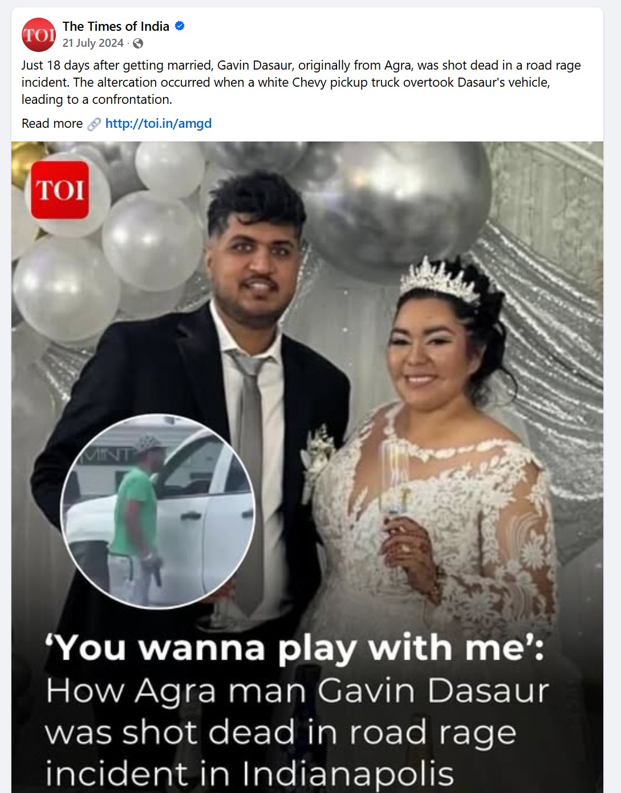The image size is (621, 793).
Task: Click the red TOI logo on photo
Action: coord(60,190)
